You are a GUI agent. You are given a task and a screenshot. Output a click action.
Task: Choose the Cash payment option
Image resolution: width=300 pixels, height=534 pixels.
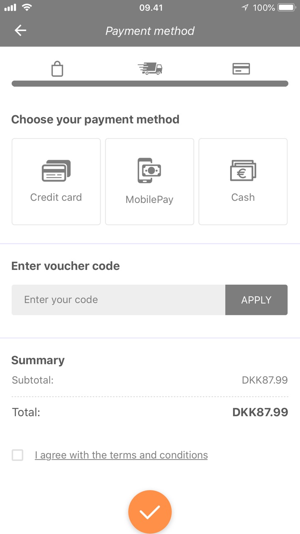click(243, 182)
